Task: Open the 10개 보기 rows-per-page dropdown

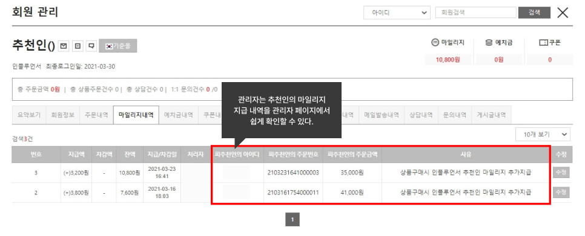Action: 543,135
